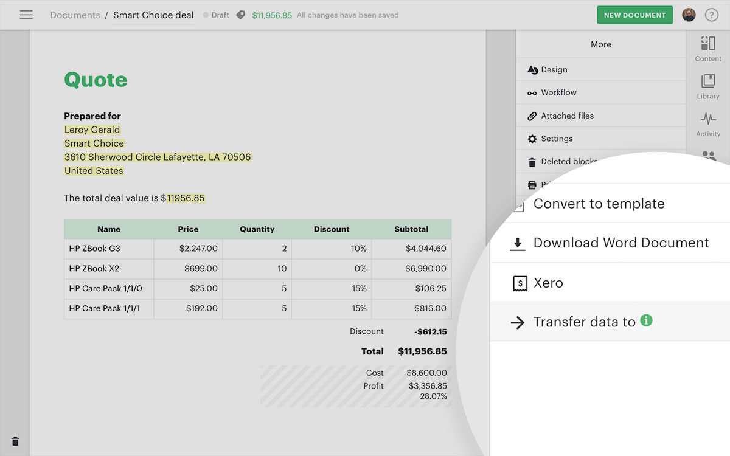Viewport: 730px width, 456px height.
Task: Click the $2,247.00 price cell
Action: pos(188,249)
